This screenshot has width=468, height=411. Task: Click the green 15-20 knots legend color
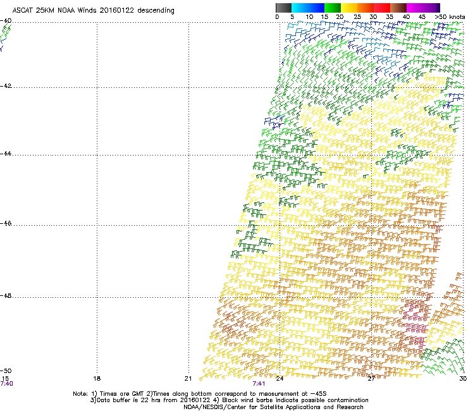333,8
